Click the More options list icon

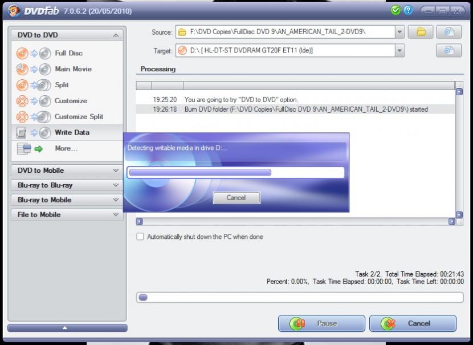pos(30,148)
